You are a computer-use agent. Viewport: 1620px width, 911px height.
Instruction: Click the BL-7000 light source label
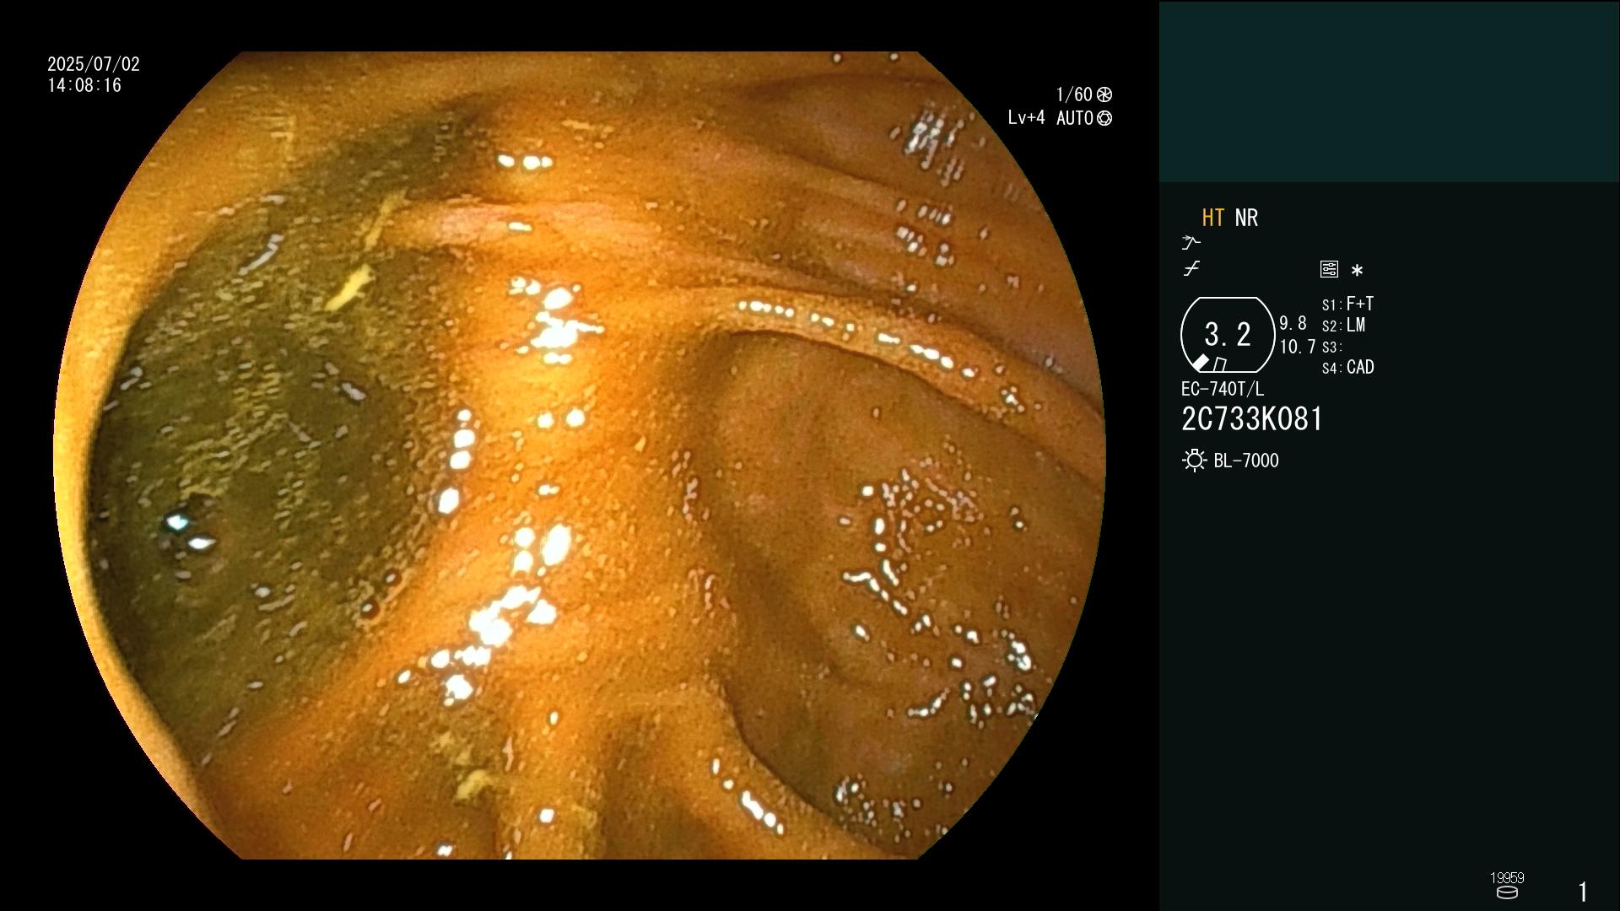pos(1246,461)
